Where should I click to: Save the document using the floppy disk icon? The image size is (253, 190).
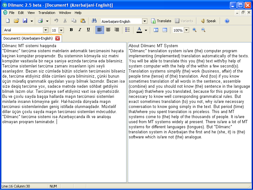pos(25,21)
